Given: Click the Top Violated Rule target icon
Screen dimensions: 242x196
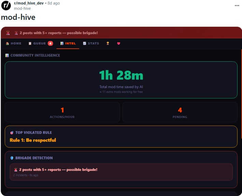Looking at the screenshot, I should [12, 133].
